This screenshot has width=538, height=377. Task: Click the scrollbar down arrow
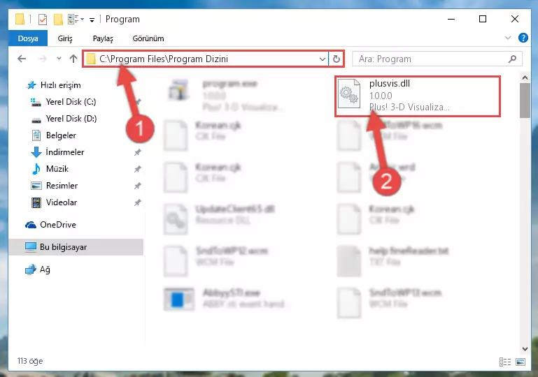pyautogui.click(x=525, y=348)
